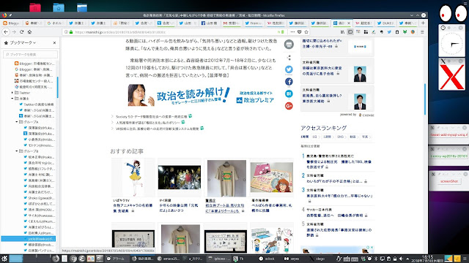Screen dimensions: 469x263
Task: Print the article using the printer icon
Action: (x=289, y=45)
